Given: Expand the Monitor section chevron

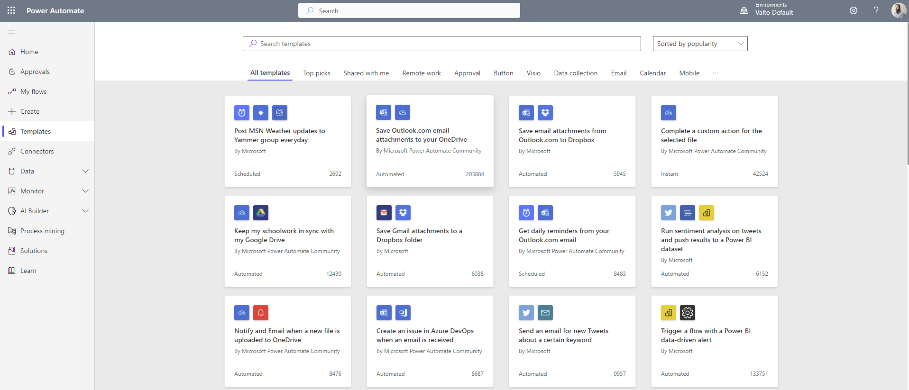Looking at the screenshot, I should [x=85, y=191].
